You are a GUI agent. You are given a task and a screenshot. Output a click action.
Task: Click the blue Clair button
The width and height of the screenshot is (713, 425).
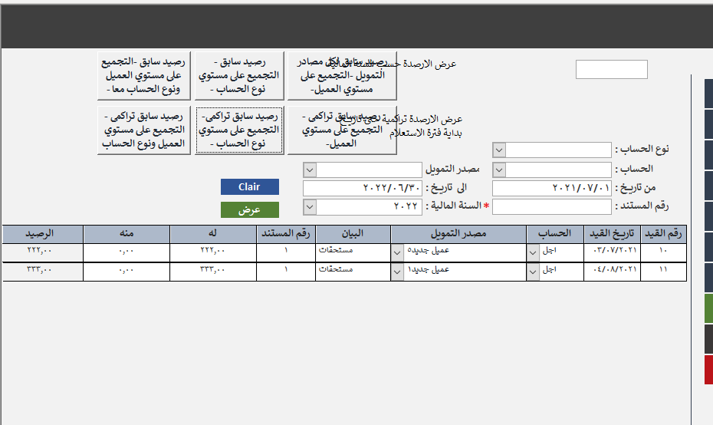pyautogui.click(x=250, y=187)
